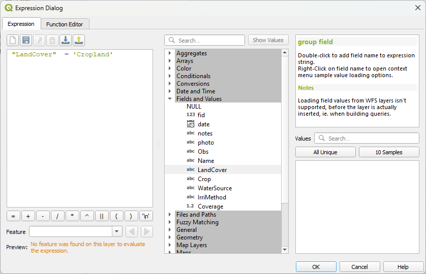Insert the open parenthesis operator
This screenshot has width=426, height=274.
pyautogui.click(x=116, y=216)
